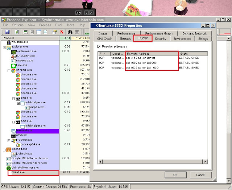The height and width of the screenshot is (190, 232).
Task: Select the GoogleIMEJaRenderer.exe icon
Action: tap(9, 164)
